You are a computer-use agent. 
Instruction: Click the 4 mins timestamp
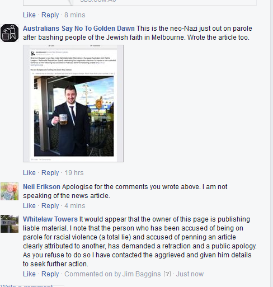click(x=75, y=206)
